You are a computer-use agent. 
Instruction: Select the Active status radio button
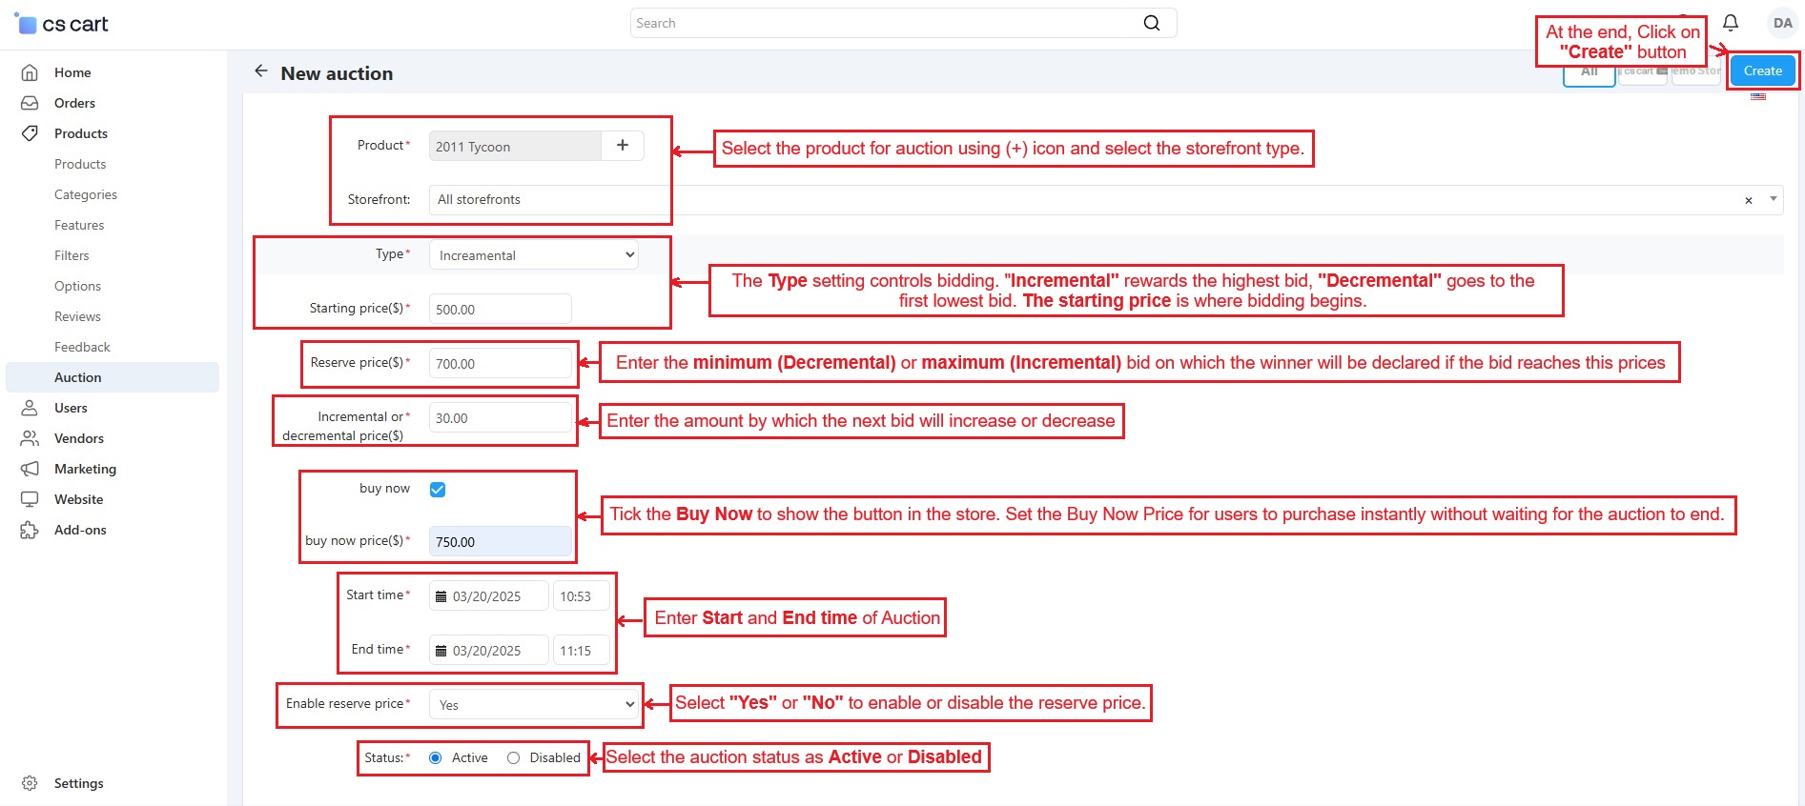[436, 758]
